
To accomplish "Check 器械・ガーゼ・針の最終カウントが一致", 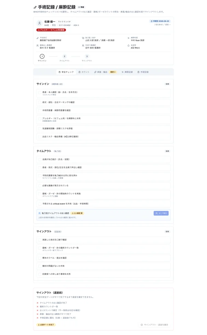I will 40,248.
